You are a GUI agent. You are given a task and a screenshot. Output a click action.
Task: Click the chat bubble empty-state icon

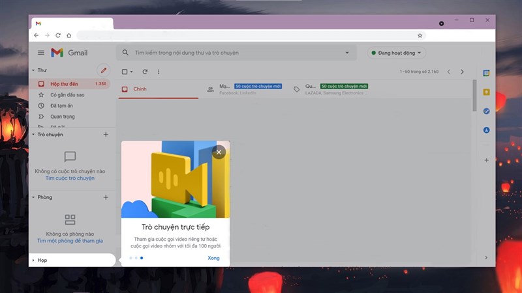[70, 156]
